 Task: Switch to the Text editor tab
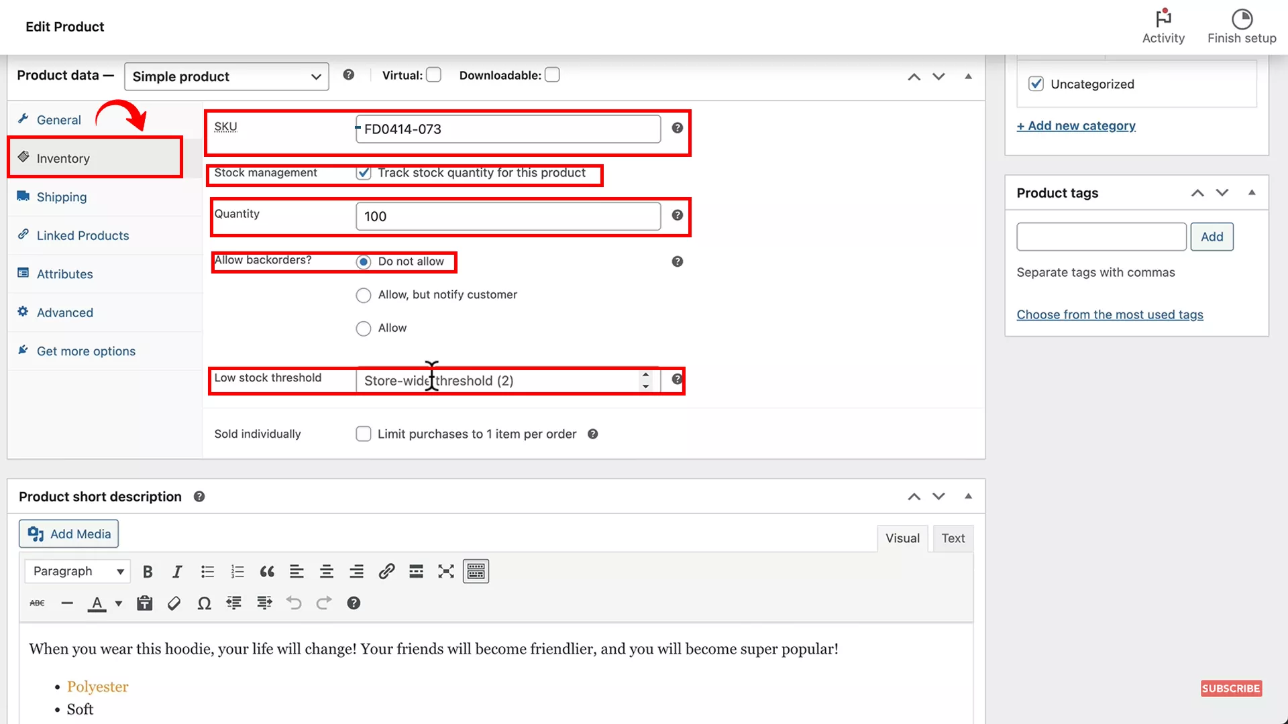(953, 538)
